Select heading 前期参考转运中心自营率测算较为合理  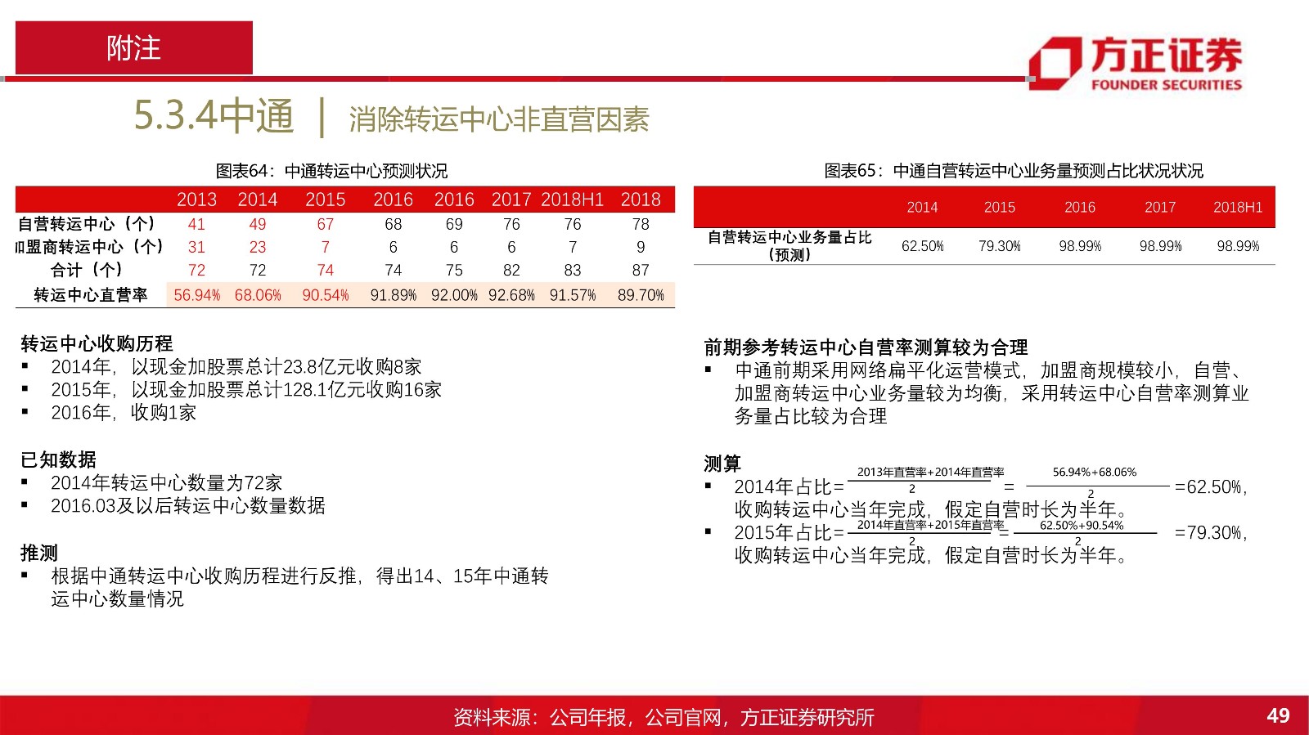tap(866, 347)
